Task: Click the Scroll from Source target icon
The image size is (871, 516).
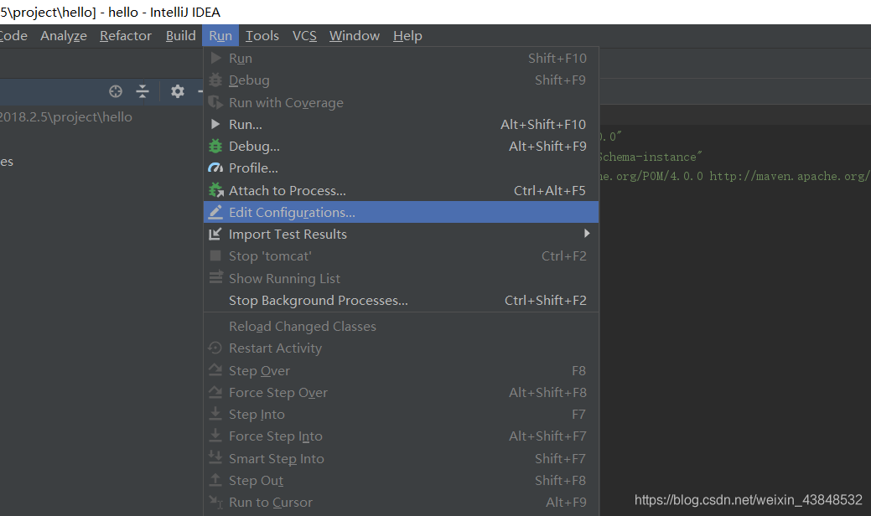Action: click(114, 90)
